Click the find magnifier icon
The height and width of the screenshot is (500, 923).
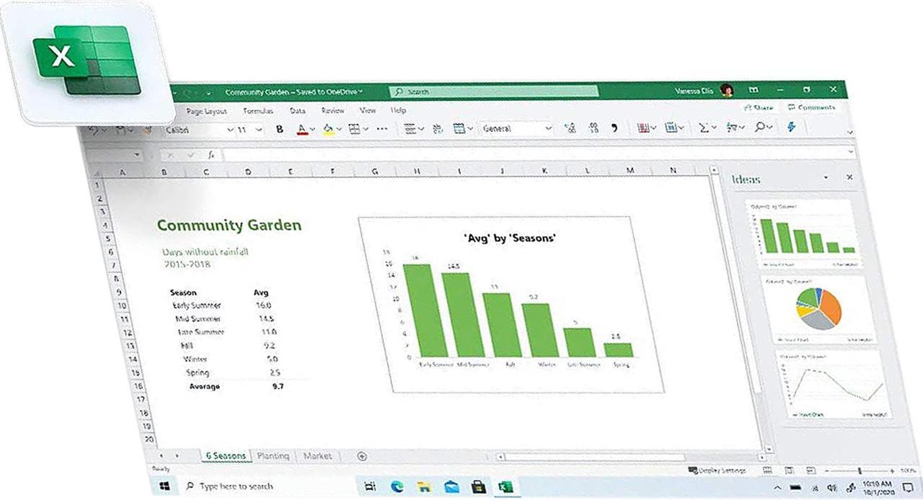point(759,128)
